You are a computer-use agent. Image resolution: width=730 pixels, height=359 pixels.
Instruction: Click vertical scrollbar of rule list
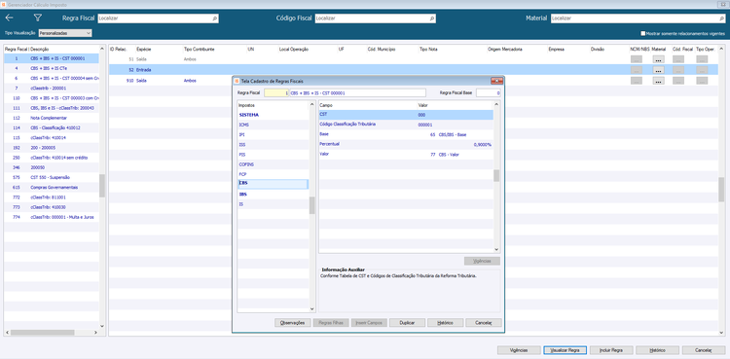click(102, 186)
